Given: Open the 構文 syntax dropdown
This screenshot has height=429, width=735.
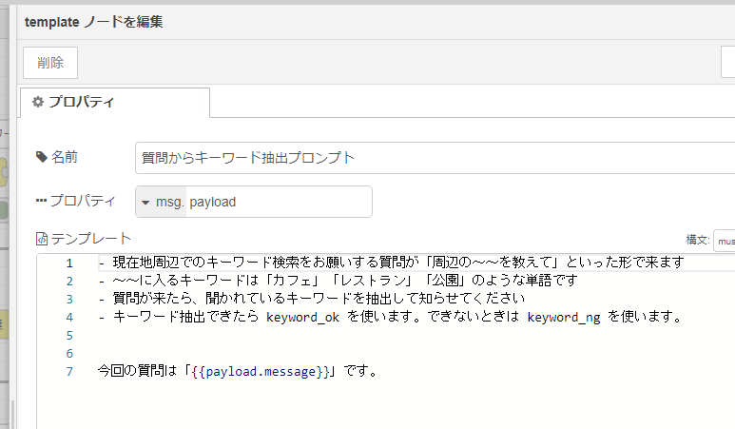Looking at the screenshot, I should [724, 241].
